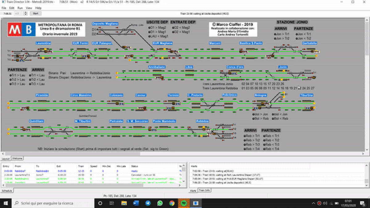Switch to the Train Info tab
370x208 pixels.
[203, 191]
